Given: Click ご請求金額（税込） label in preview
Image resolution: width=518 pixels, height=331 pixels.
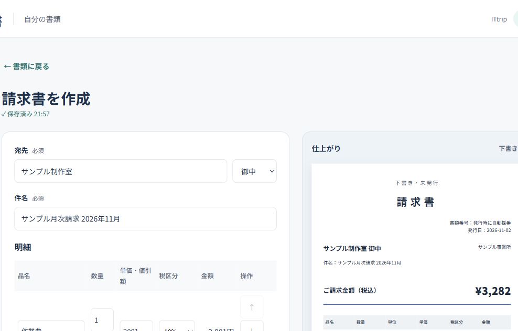Looking at the screenshot, I should pyautogui.click(x=350, y=291).
